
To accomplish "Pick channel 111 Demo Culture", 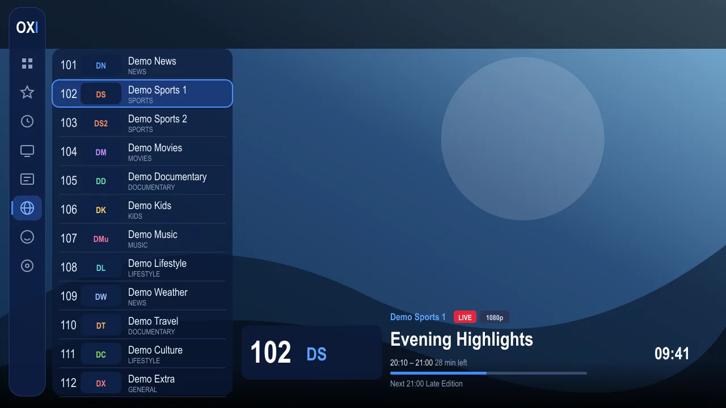I will click(x=142, y=354).
